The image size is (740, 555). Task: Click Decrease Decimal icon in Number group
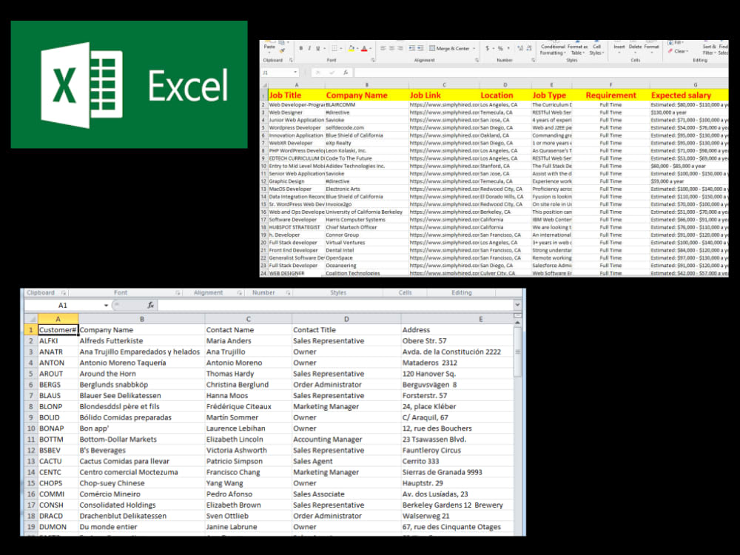click(529, 48)
